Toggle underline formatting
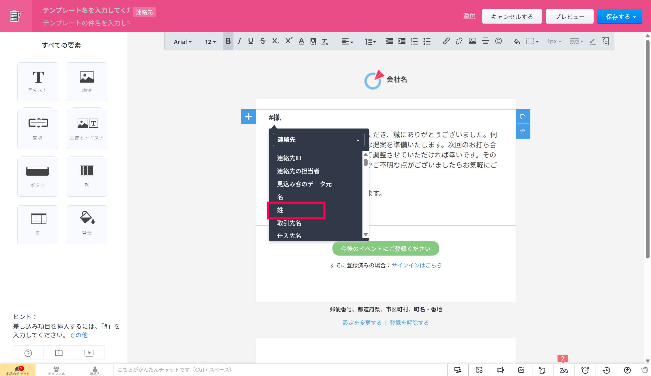The image size is (651, 376). click(x=250, y=41)
